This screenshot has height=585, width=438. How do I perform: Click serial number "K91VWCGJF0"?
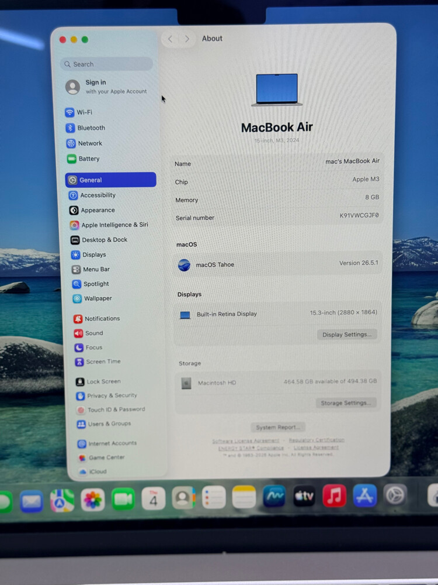point(359,215)
